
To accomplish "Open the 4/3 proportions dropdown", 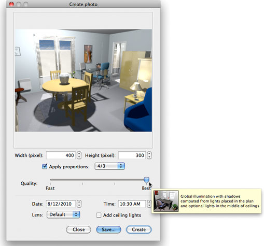I will click(x=109, y=166).
